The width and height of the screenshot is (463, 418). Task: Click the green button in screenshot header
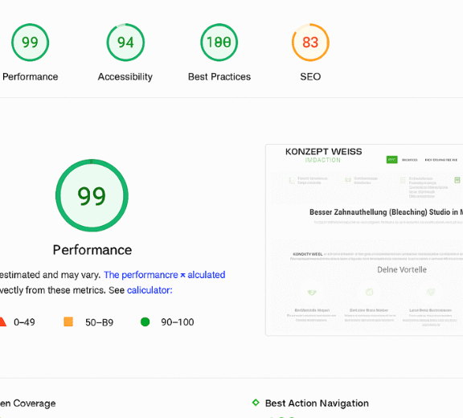tap(391, 160)
